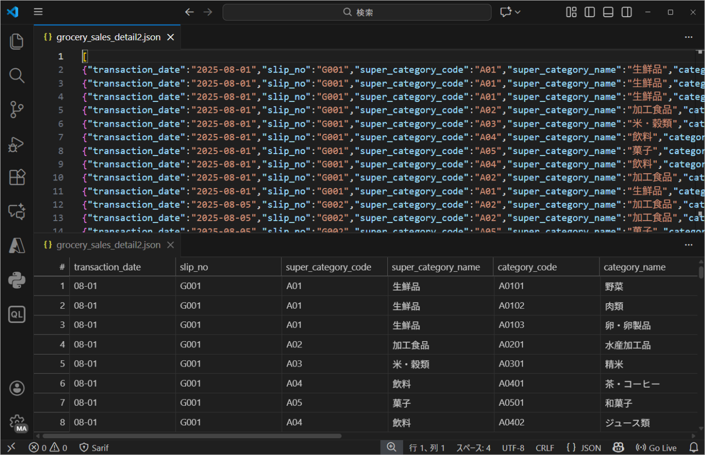Click the table's horizontal scrollbar
The height and width of the screenshot is (455, 705).
[x=192, y=436]
